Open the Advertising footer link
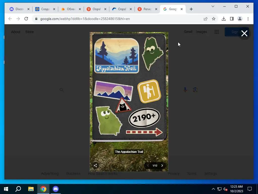Image resolution: width=258 pixels, height=194 pixels. 50,174
